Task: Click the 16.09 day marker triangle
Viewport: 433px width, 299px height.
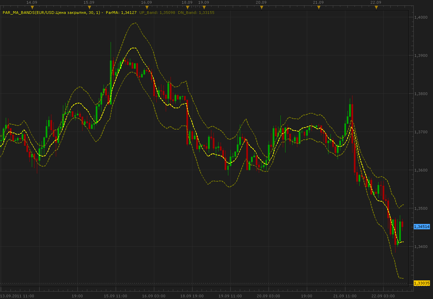Action: (x=147, y=7)
